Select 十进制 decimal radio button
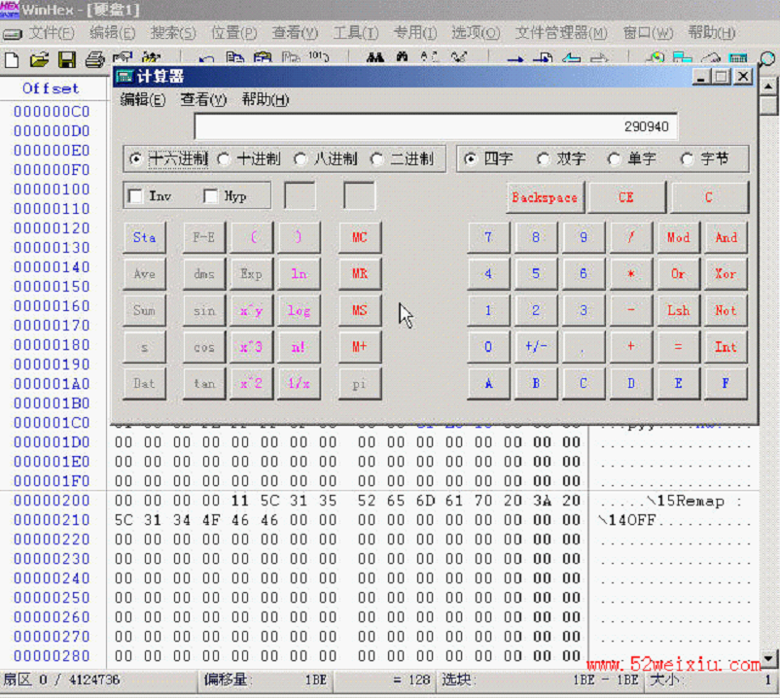The image size is (780, 698). 224,159
